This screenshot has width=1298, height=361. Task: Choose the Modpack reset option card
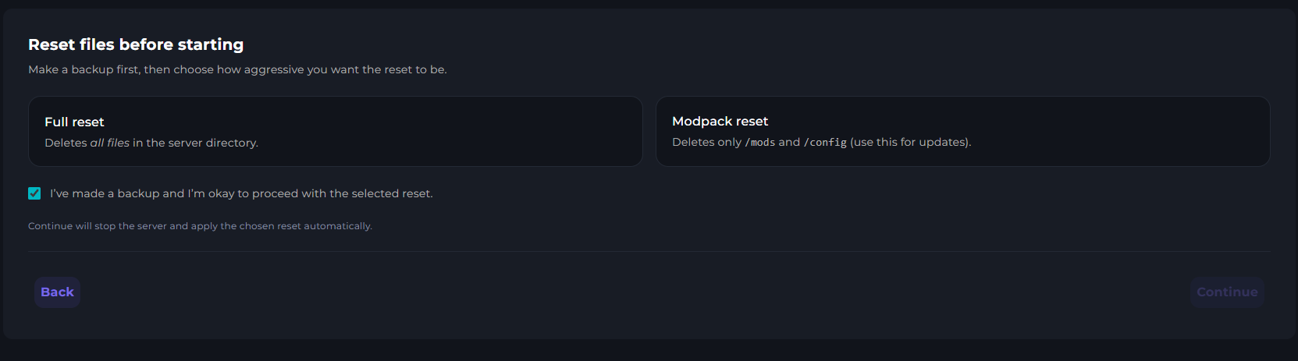tap(962, 131)
